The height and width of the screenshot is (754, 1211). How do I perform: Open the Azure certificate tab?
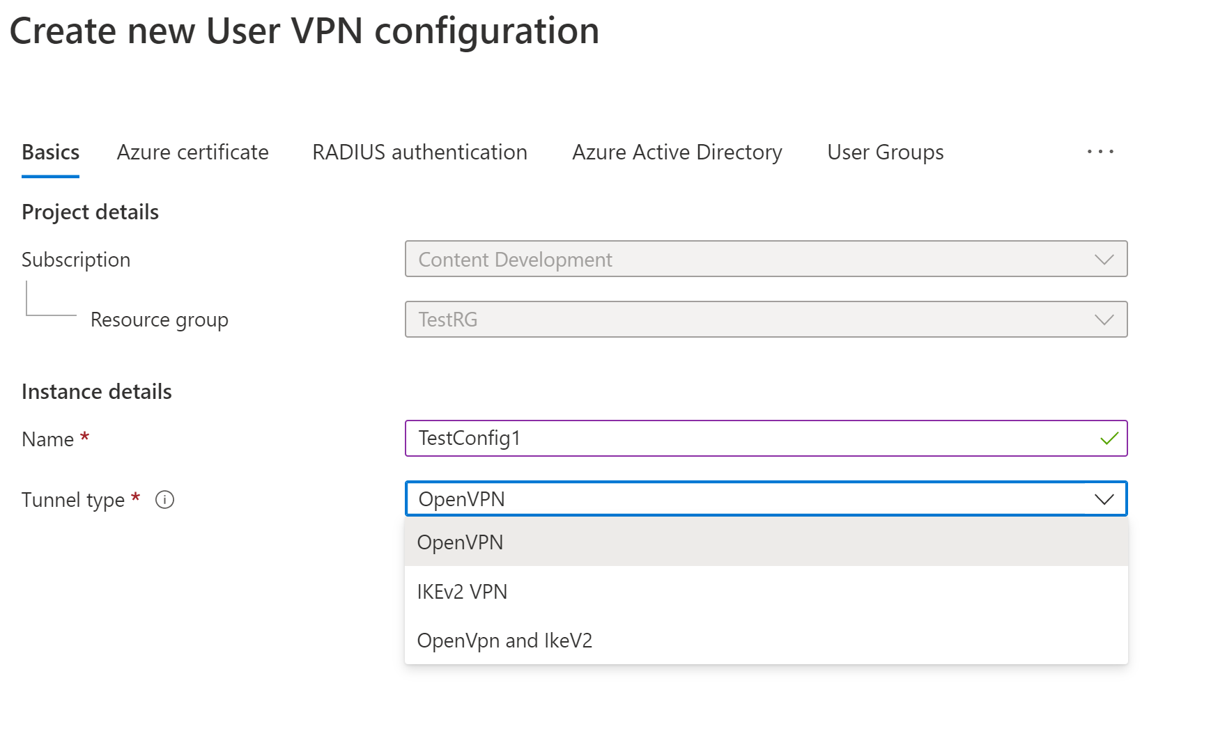pos(192,152)
